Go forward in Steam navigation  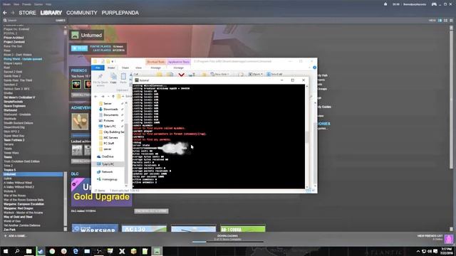(13, 13)
